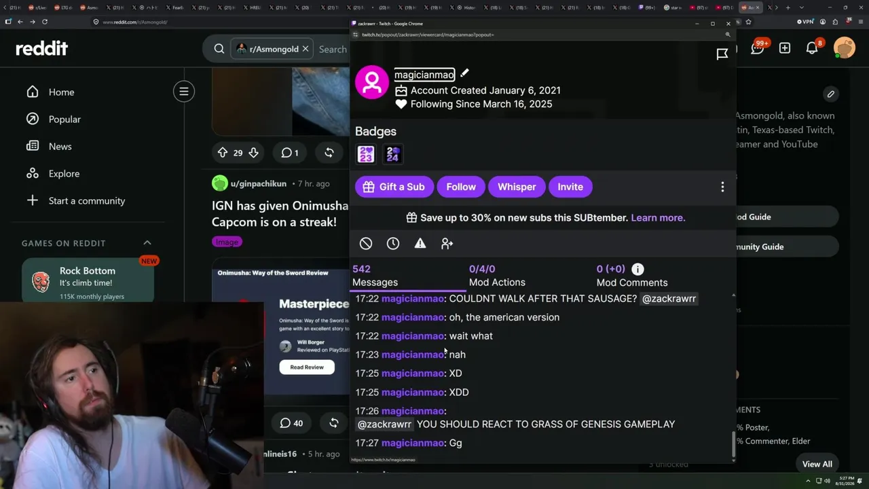This screenshot has width=869, height=489.
Task: Switch to the Mod Actions tab
Action: [497, 276]
